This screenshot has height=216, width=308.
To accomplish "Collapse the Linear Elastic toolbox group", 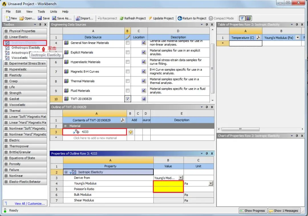I will [6, 37].
